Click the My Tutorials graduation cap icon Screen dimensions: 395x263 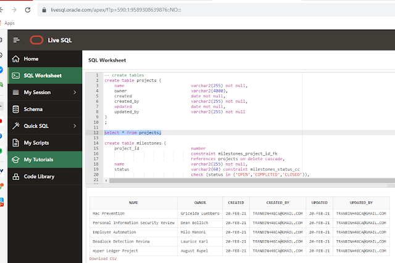tap(15, 160)
